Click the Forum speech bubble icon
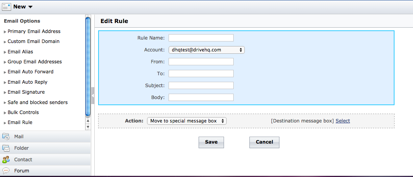 coord(6,171)
